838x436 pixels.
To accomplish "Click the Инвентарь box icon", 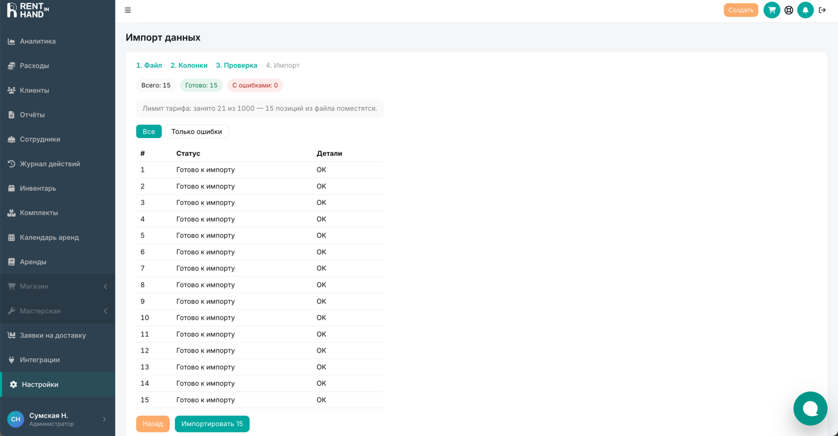I will (11, 188).
